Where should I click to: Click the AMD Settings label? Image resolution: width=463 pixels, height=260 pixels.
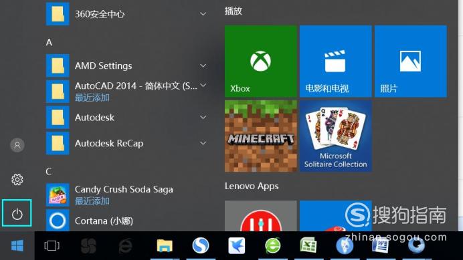coord(103,66)
